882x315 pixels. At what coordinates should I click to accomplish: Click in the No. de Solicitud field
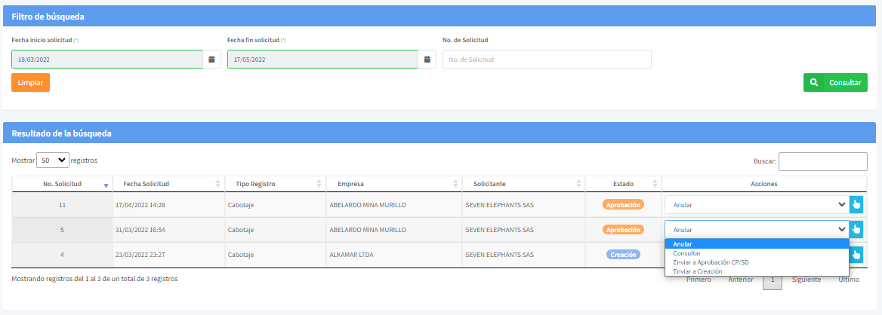[546, 60]
